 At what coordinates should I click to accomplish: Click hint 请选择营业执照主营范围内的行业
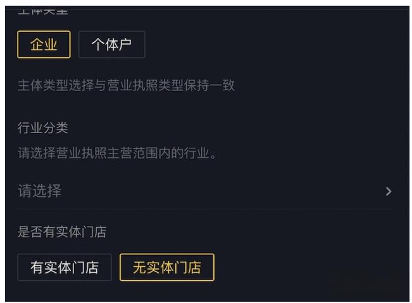click(x=117, y=153)
